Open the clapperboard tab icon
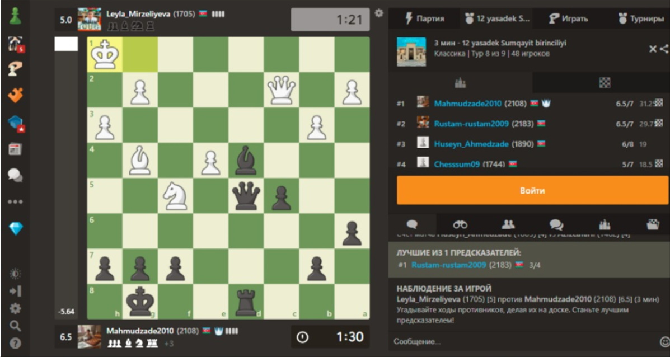The image size is (670, 357). coord(653,224)
